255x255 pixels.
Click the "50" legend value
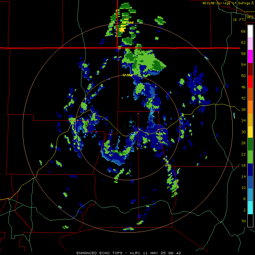coord(243,76)
